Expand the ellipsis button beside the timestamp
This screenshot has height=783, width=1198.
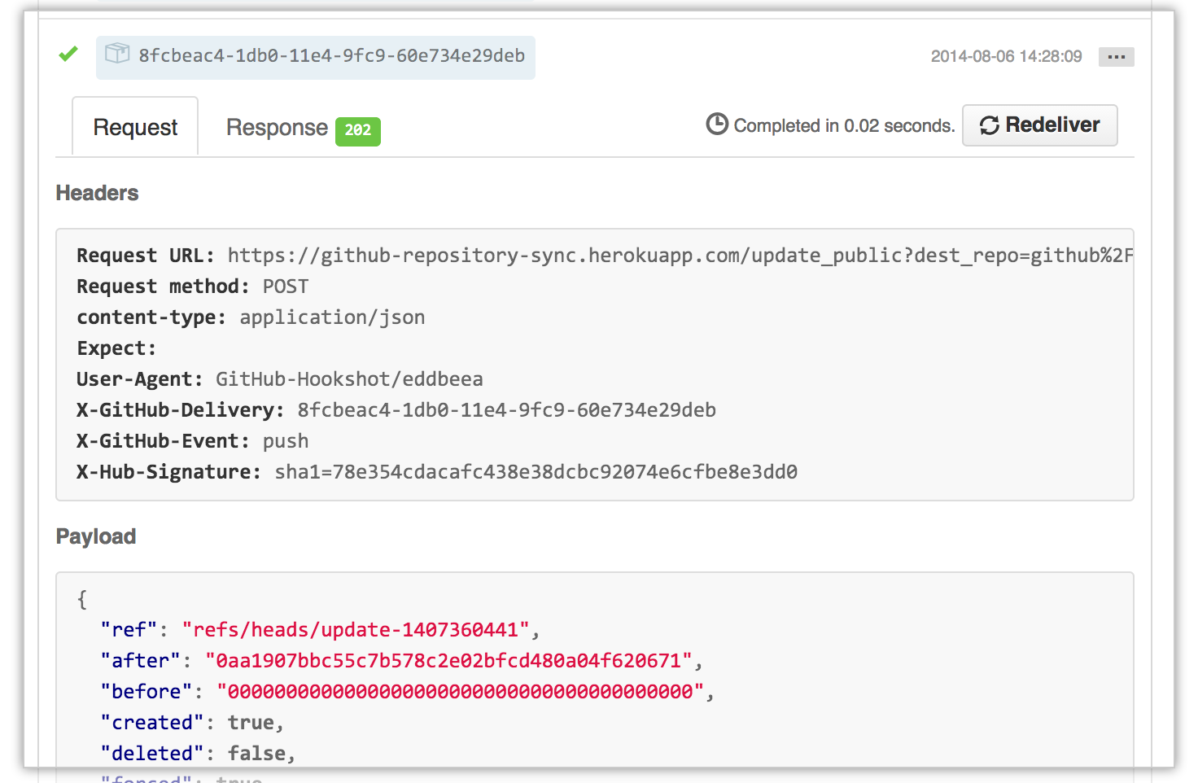(1116, 57)
